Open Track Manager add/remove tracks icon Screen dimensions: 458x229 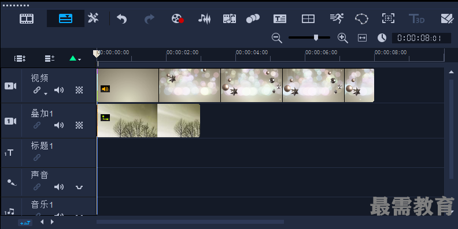click(x=50, y=59)
